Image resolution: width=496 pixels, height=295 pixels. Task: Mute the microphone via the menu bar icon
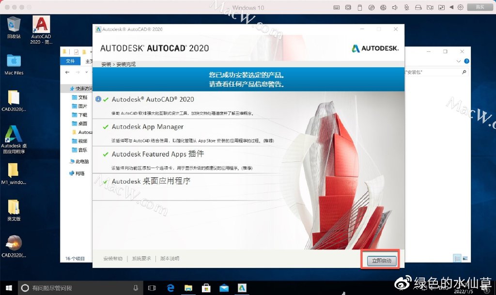(x=407, y=7)
